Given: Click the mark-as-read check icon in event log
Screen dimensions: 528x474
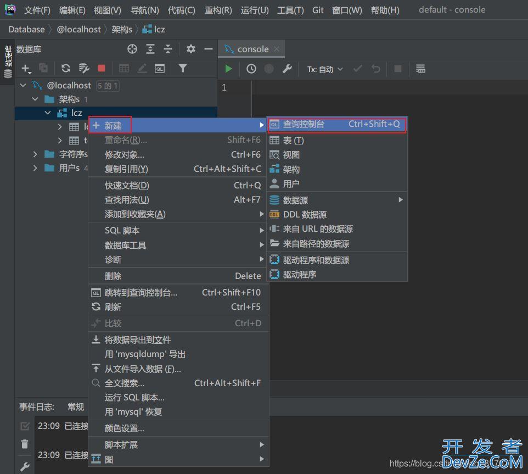Looking at the screenshot, I should pos(25,426).
